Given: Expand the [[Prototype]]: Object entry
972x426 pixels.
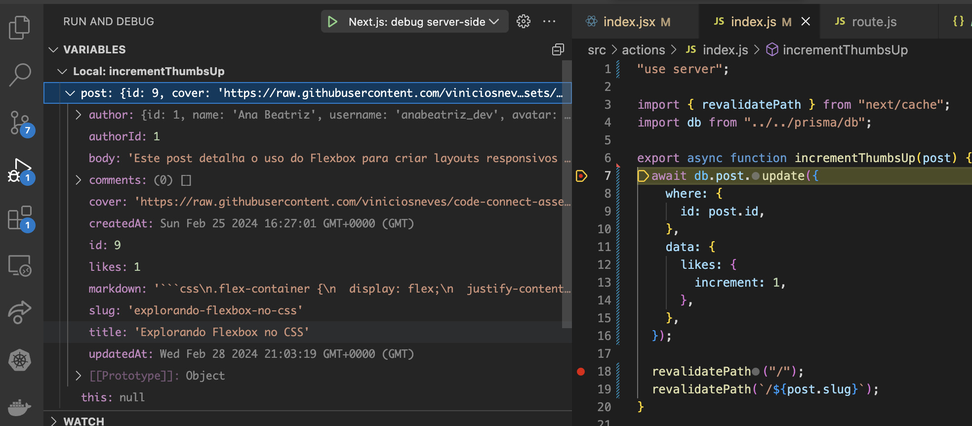Looking at the screenshot, I should pos(79,376).
